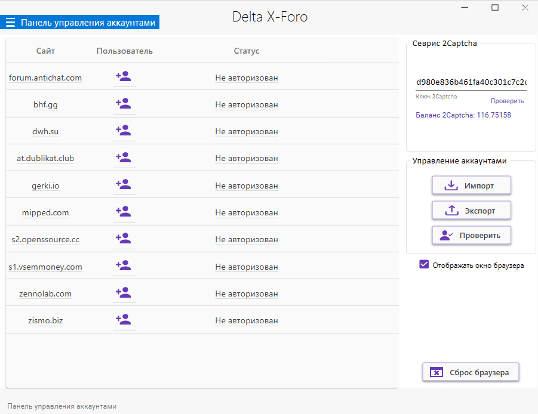The image size is (538, 414).
Task: Click the Статус column header
Action: click(246, 51)
